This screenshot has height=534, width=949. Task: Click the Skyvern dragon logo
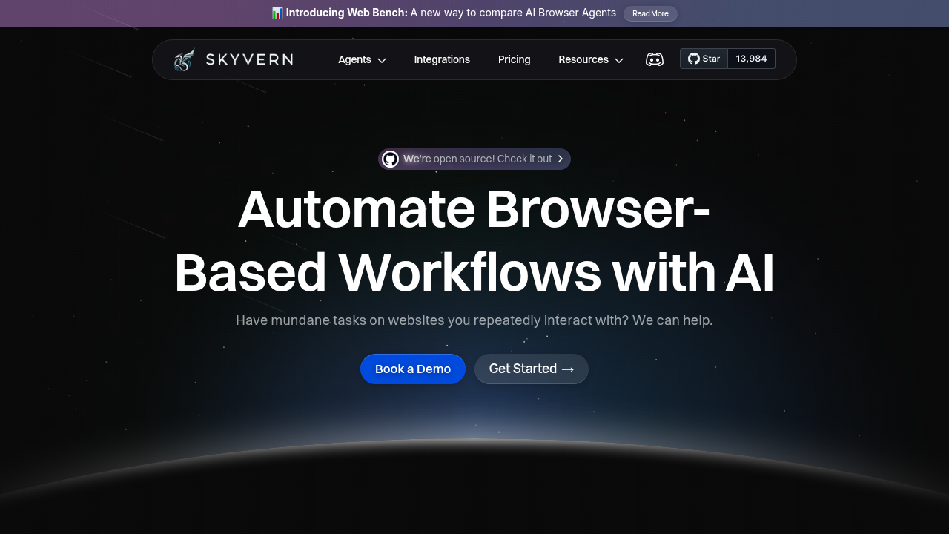183,59
